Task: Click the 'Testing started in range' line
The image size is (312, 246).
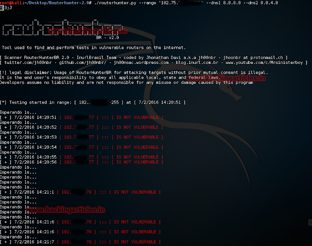Action: tap(93, 102)
